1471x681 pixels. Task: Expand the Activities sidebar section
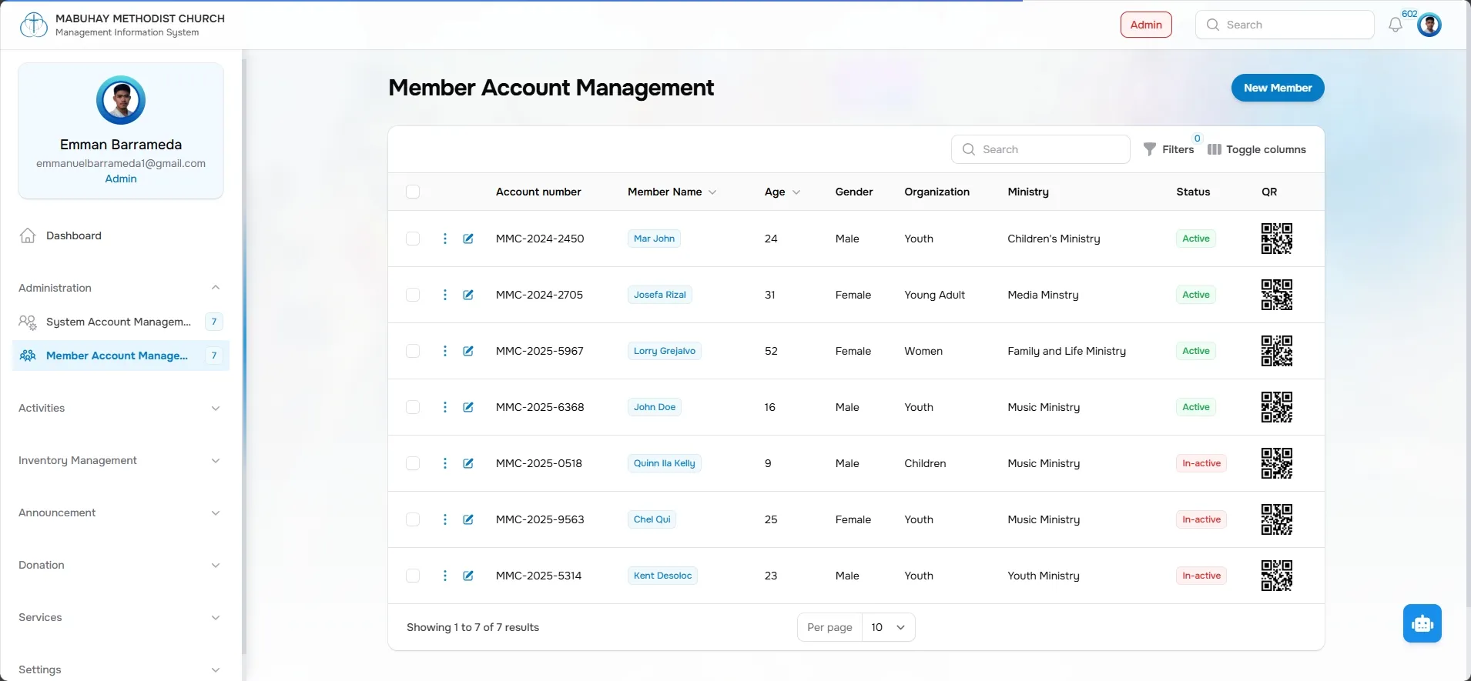tap(119, 408)
